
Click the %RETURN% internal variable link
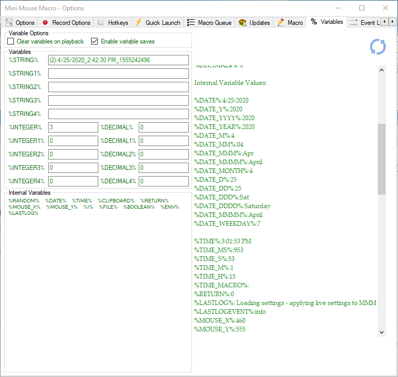(154, 201)
